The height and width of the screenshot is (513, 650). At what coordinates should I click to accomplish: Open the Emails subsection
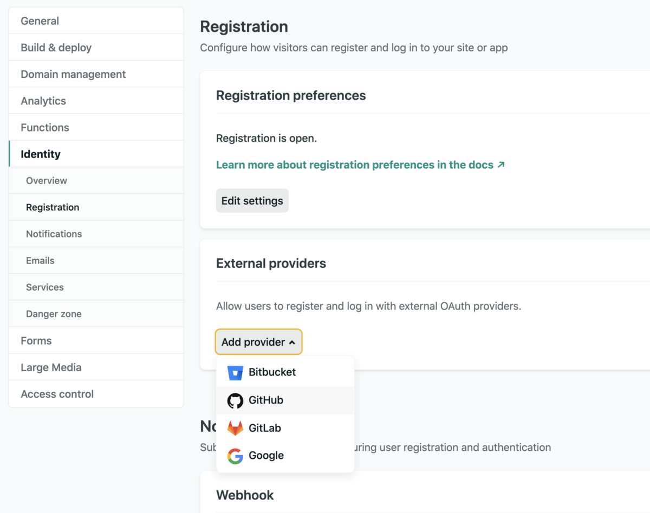pos(40,260)
